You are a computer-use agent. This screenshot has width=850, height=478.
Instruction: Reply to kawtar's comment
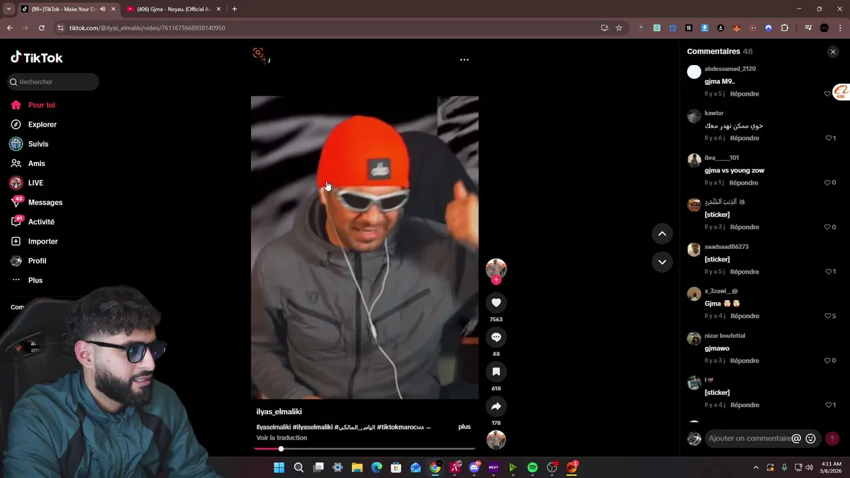click(744, 138)
